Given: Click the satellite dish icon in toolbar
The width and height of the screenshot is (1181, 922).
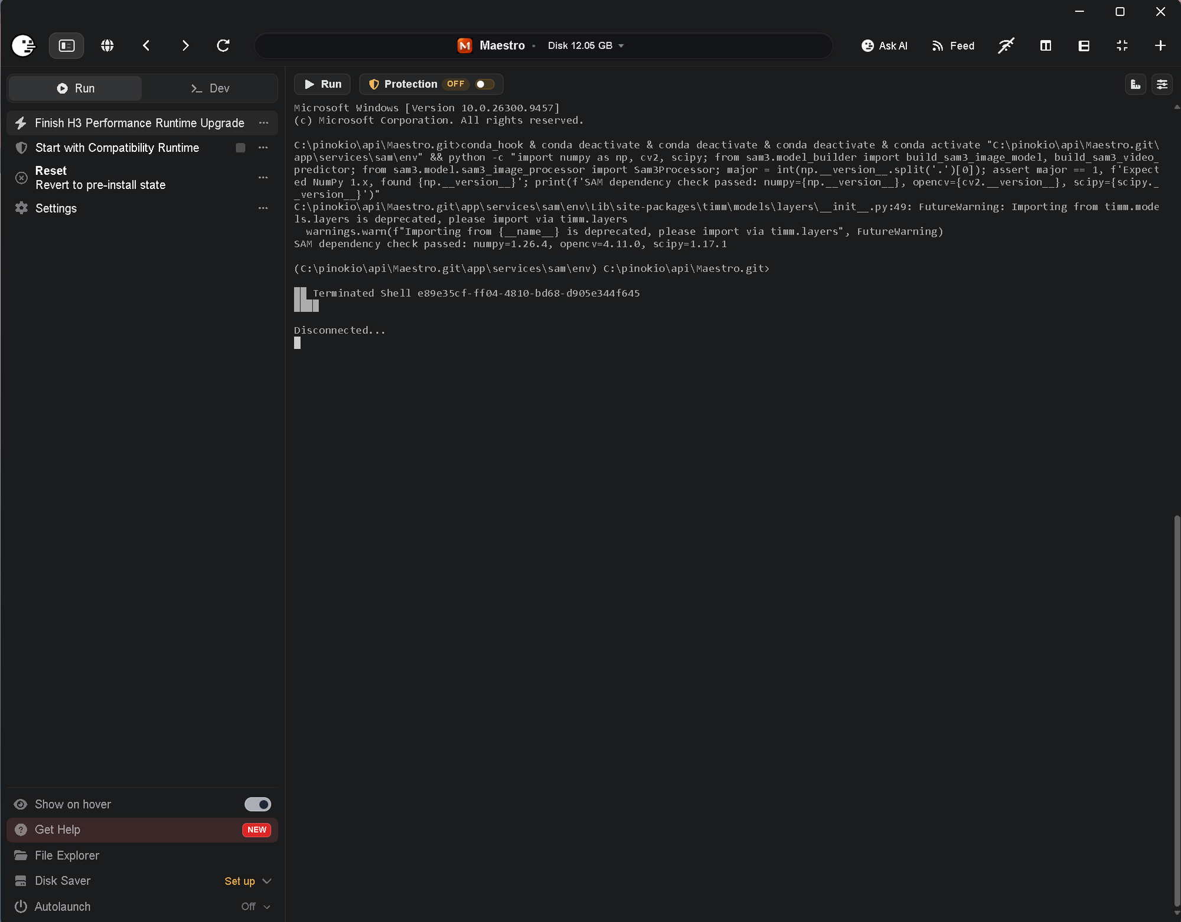Looking at the screenshot, I should 1006,45.
